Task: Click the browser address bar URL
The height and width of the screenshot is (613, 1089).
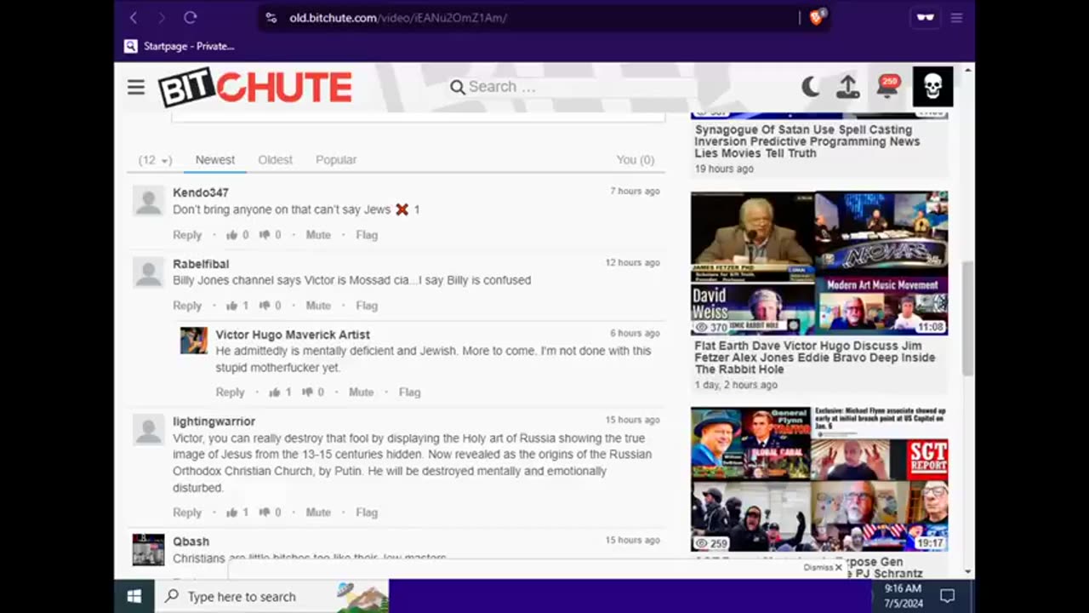Action: click(x=397, y=17)
